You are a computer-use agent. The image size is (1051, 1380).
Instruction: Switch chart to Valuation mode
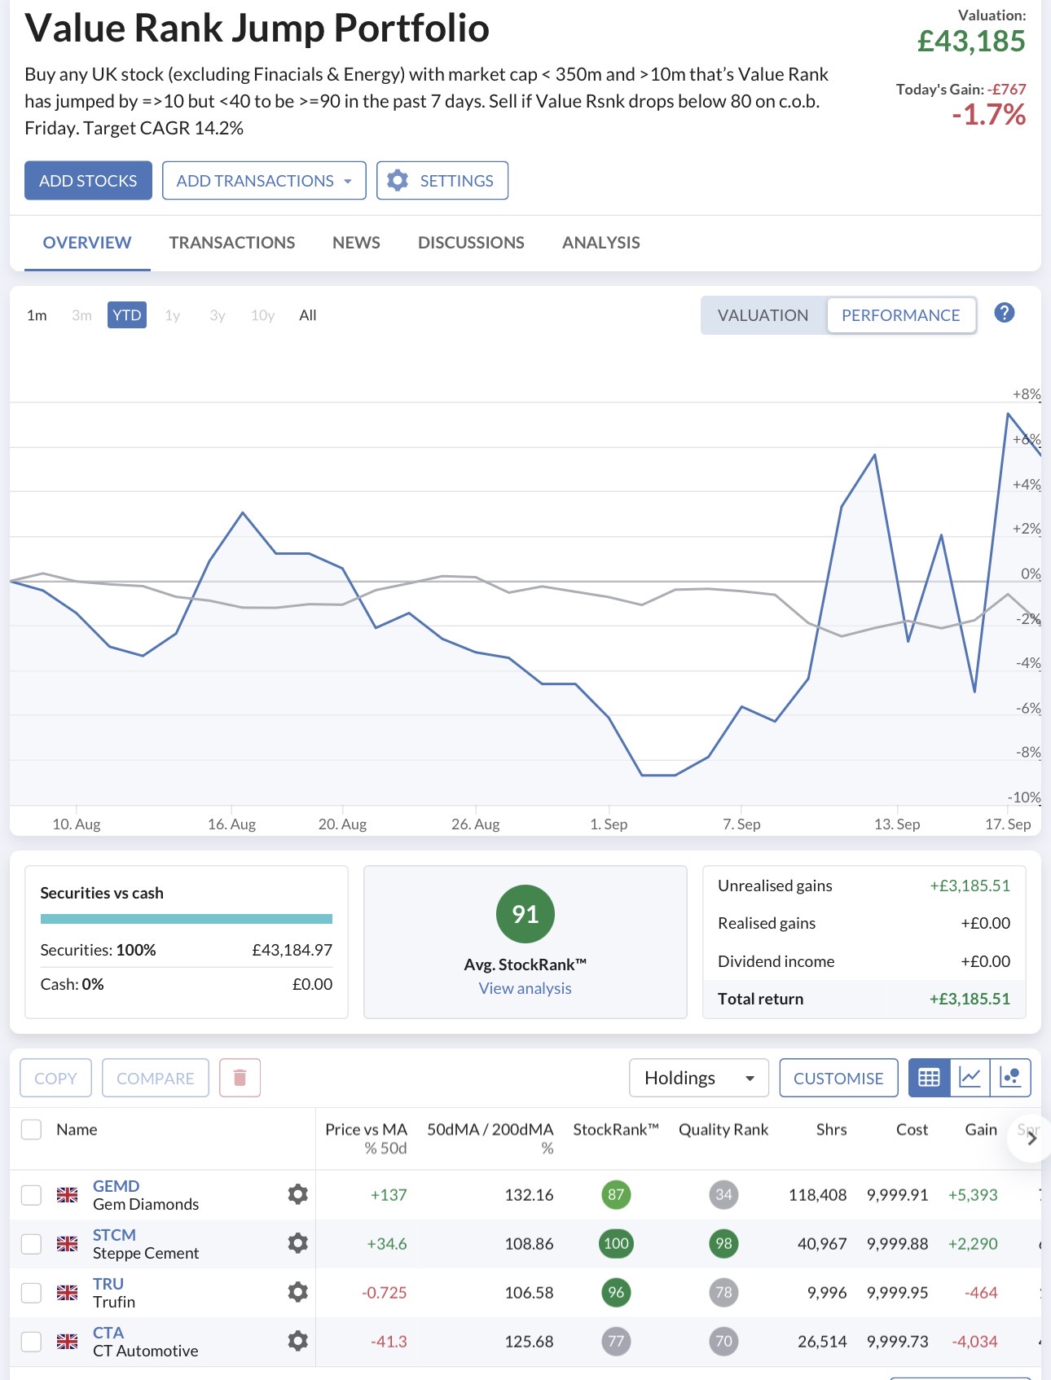tap(763, 315)
